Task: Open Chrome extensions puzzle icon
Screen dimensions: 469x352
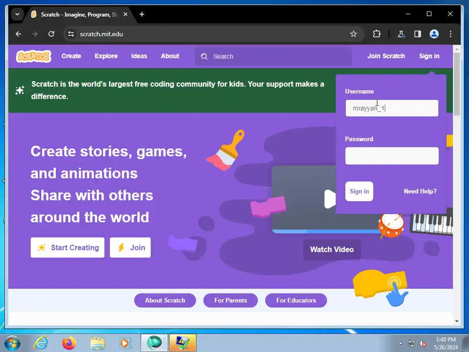Action: pyautogui.click(x=376, y=34)
